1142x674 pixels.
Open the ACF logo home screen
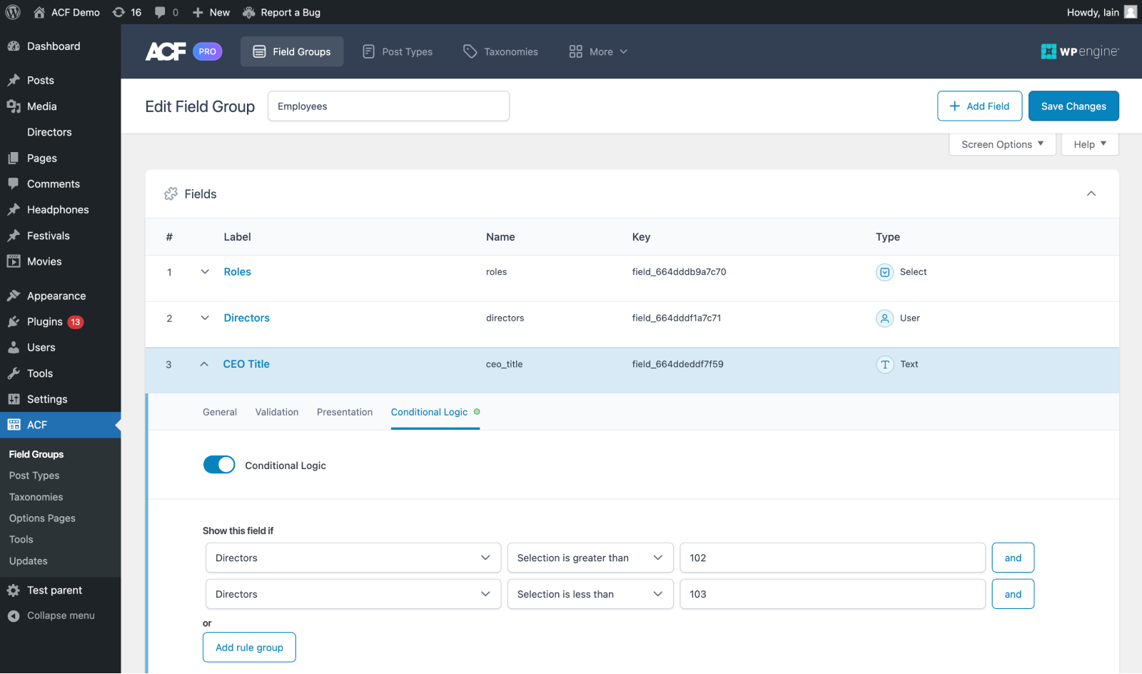tap(165, 51)
